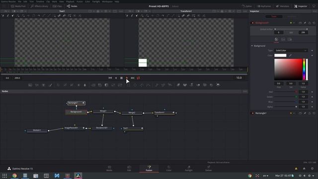Lock the Background1 tool in the Inspector
The image size is (318, 179).
coord(310,23)
